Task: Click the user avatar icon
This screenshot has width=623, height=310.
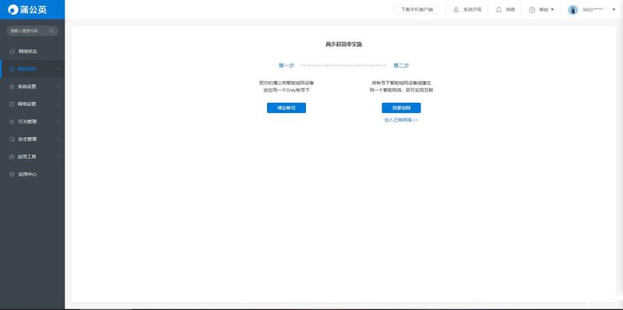Action: [x=572, y=10]
